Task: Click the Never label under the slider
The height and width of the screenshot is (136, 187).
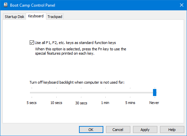Action: coord(154,103)
